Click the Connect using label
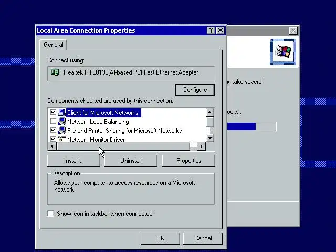 (66, 60)
